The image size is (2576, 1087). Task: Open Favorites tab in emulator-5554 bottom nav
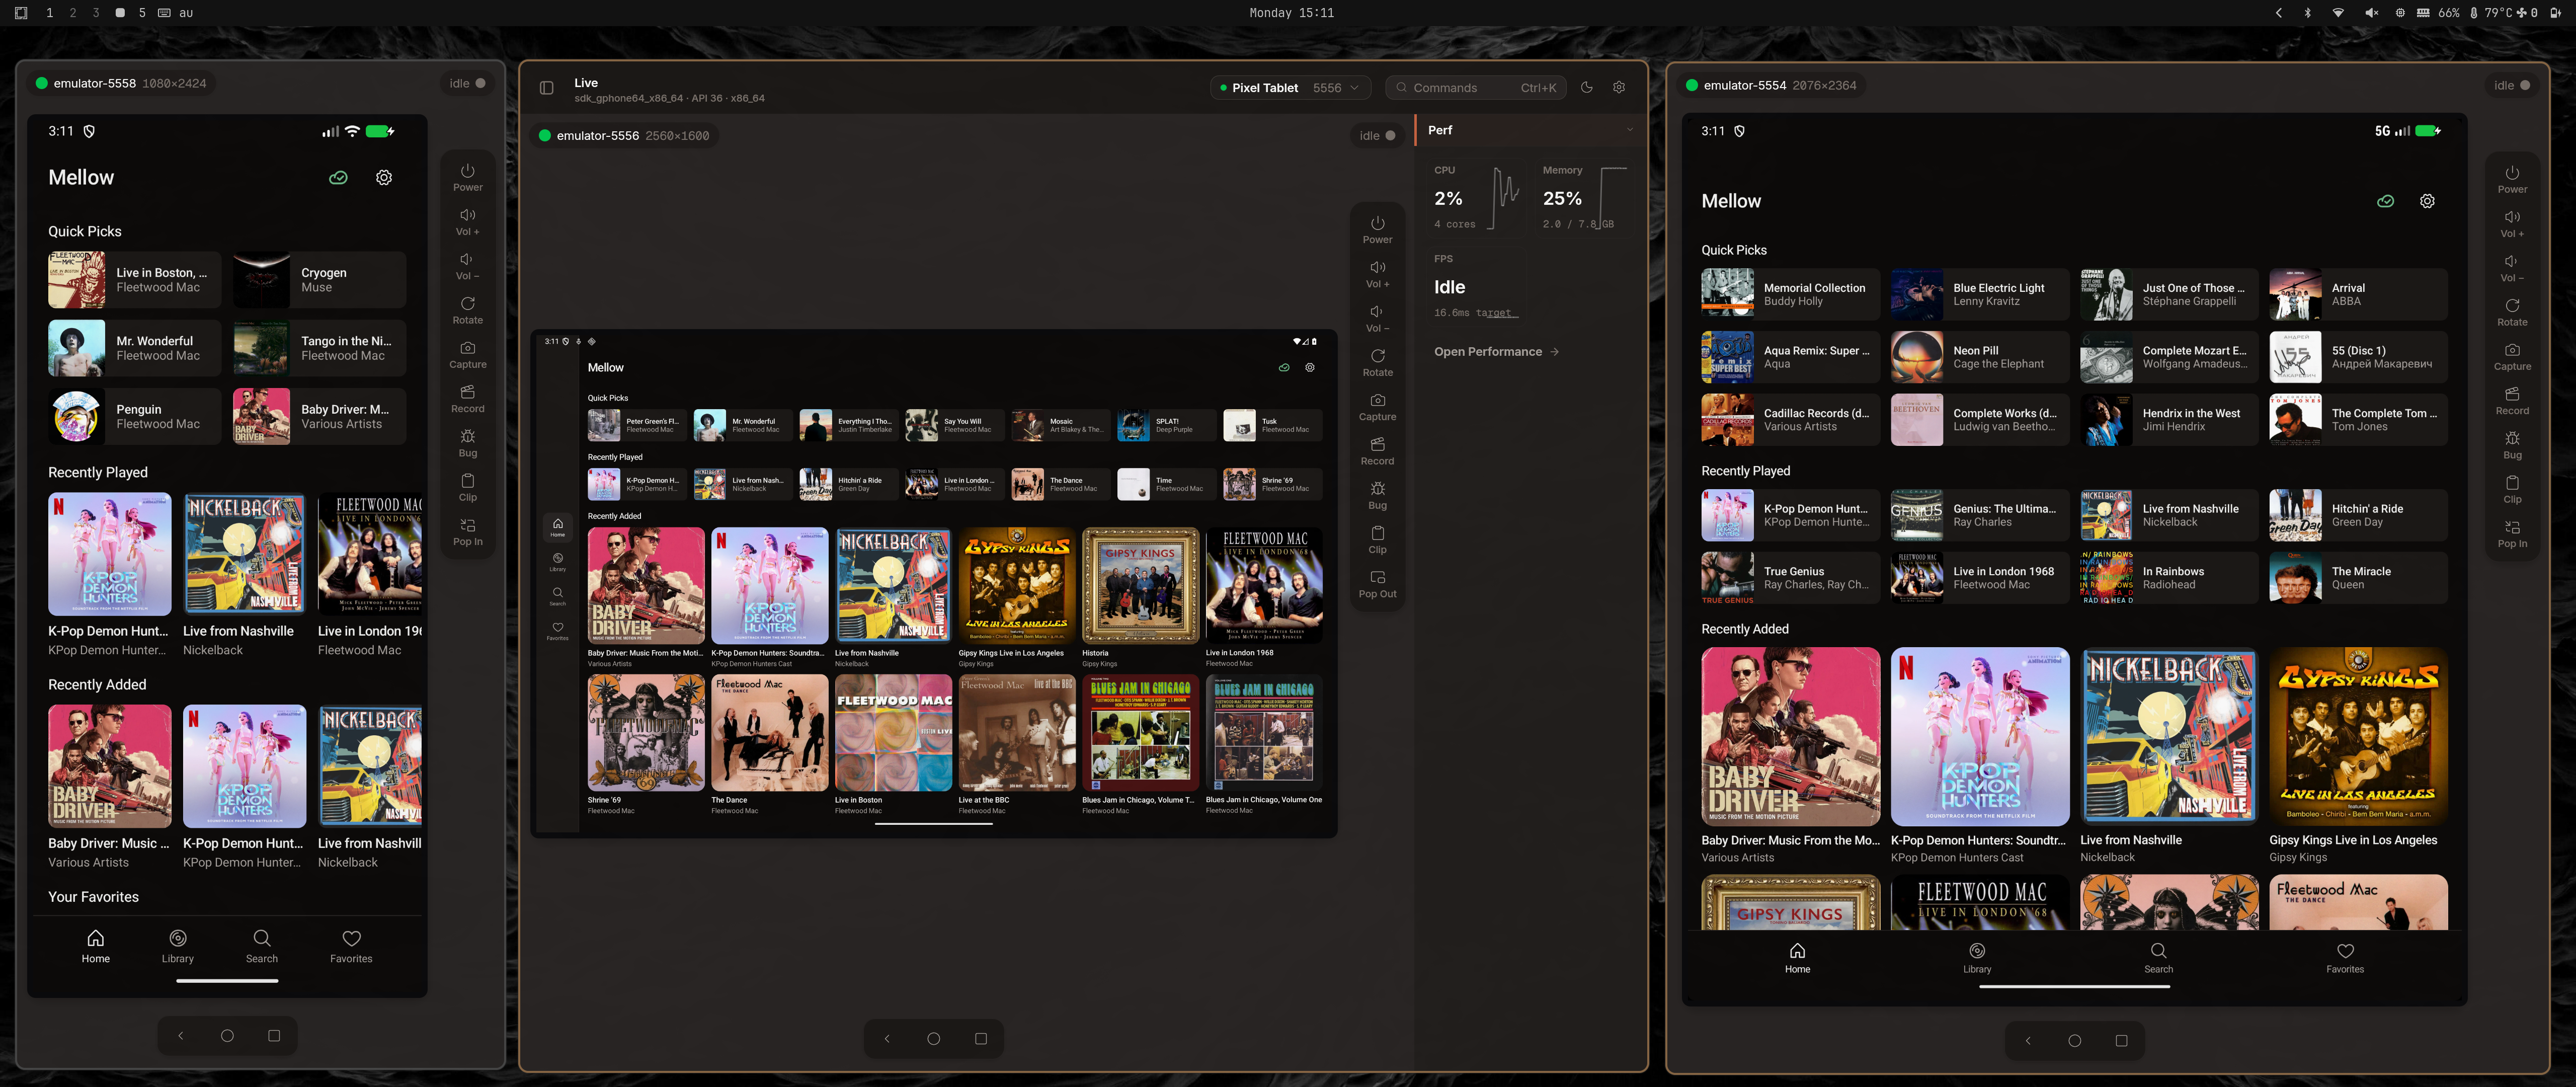[2345, 957]
